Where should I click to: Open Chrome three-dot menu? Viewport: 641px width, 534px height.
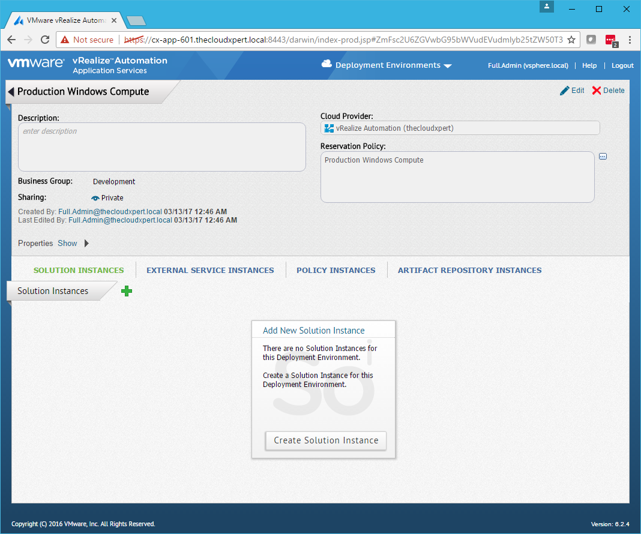click(630, 40)
